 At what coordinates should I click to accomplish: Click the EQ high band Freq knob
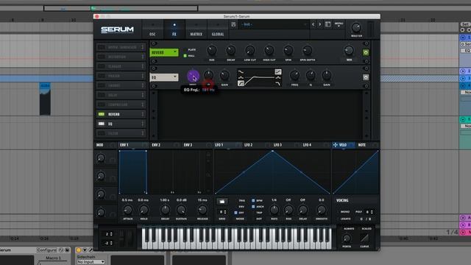tap(294, 75)
